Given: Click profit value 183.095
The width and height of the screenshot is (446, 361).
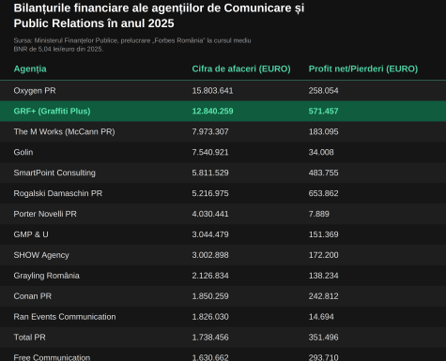Looking at the screenshot, I should coord(323,132).
